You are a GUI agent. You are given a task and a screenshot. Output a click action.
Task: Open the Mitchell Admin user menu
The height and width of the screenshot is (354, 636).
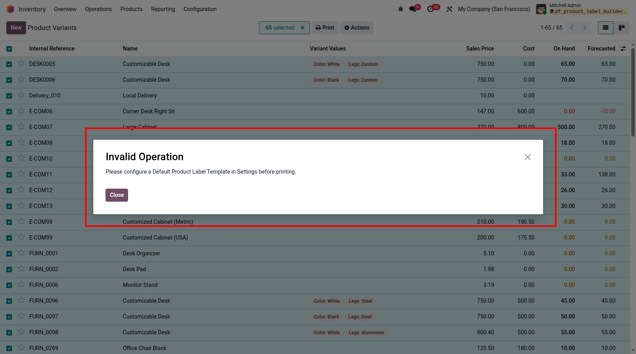pos(582,9)
